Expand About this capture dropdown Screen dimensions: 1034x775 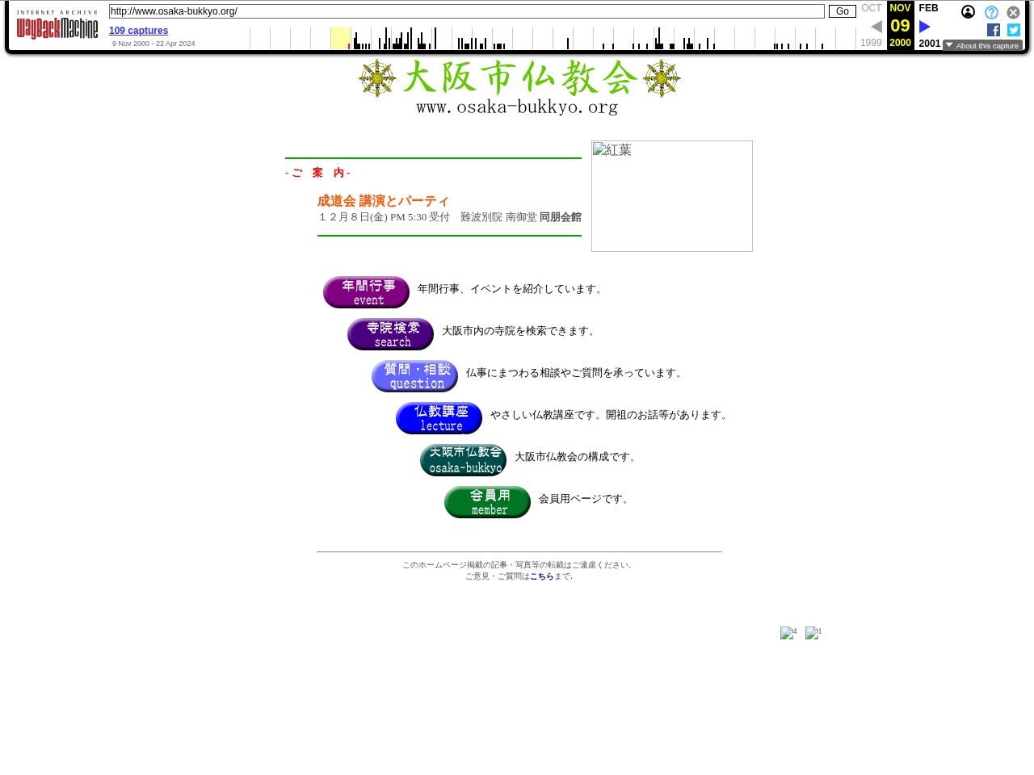coord(982,46)
